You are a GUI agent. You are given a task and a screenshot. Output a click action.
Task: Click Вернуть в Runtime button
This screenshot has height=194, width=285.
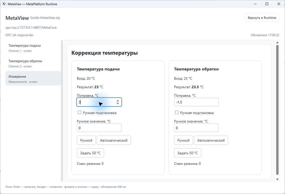(262, 18)
